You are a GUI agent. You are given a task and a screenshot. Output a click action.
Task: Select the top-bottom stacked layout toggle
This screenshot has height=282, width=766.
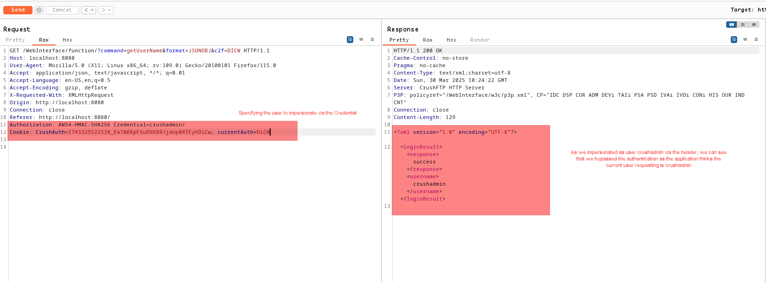pos(743,25)
